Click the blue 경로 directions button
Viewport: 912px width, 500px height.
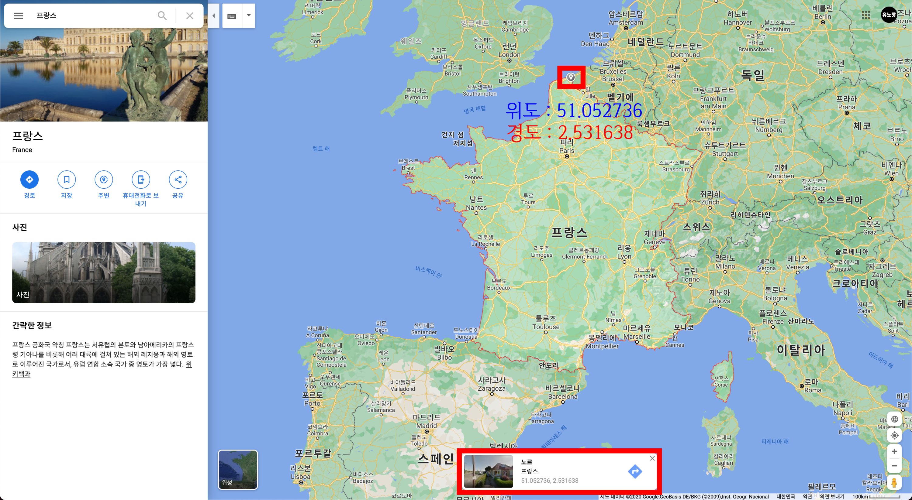pyautogui.click(x=29, y=180)
